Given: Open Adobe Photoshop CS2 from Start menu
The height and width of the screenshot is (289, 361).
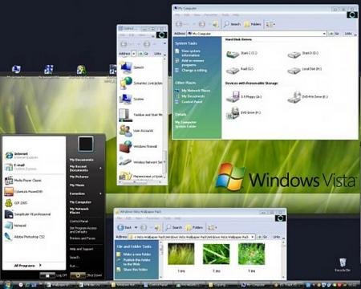Looking at the screenshot, I should tap(25, 237).
